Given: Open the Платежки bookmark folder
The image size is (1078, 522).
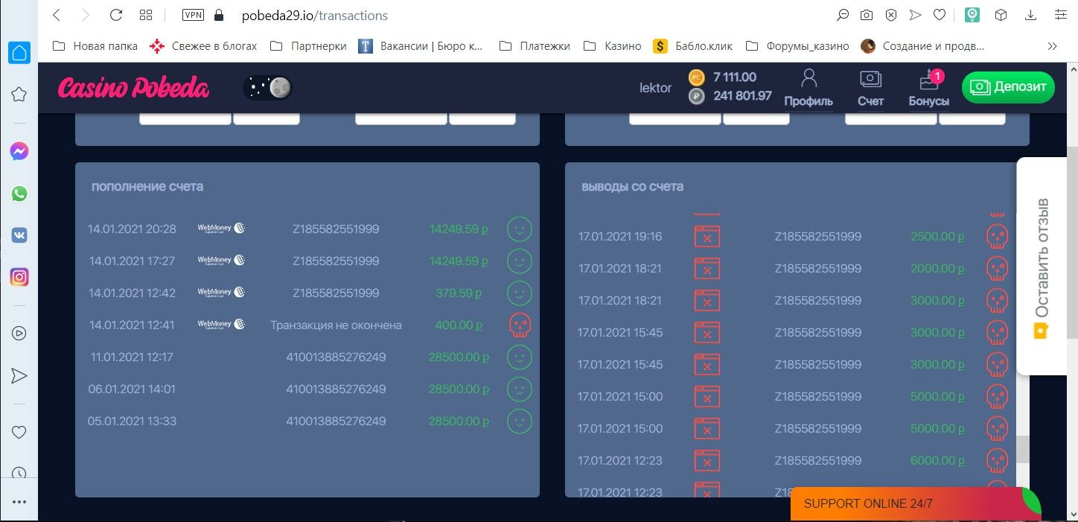Looking at the screenshot, I should pos(535,46).
